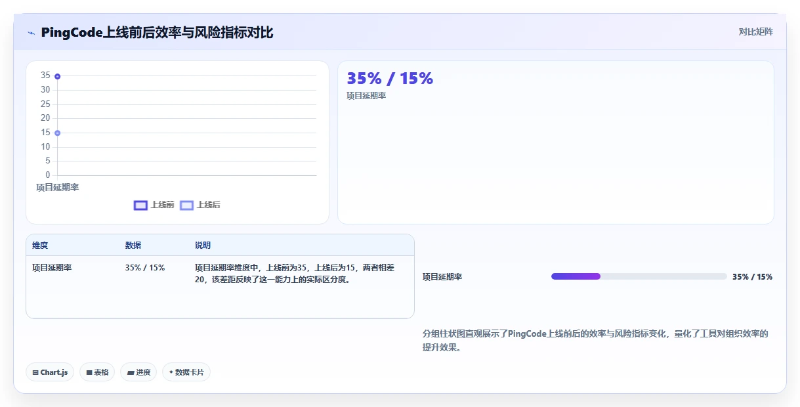Click the 项目延期率 label beside the progress bar
The width and height of the screenshot is (800, 407).
coord(442,277)
